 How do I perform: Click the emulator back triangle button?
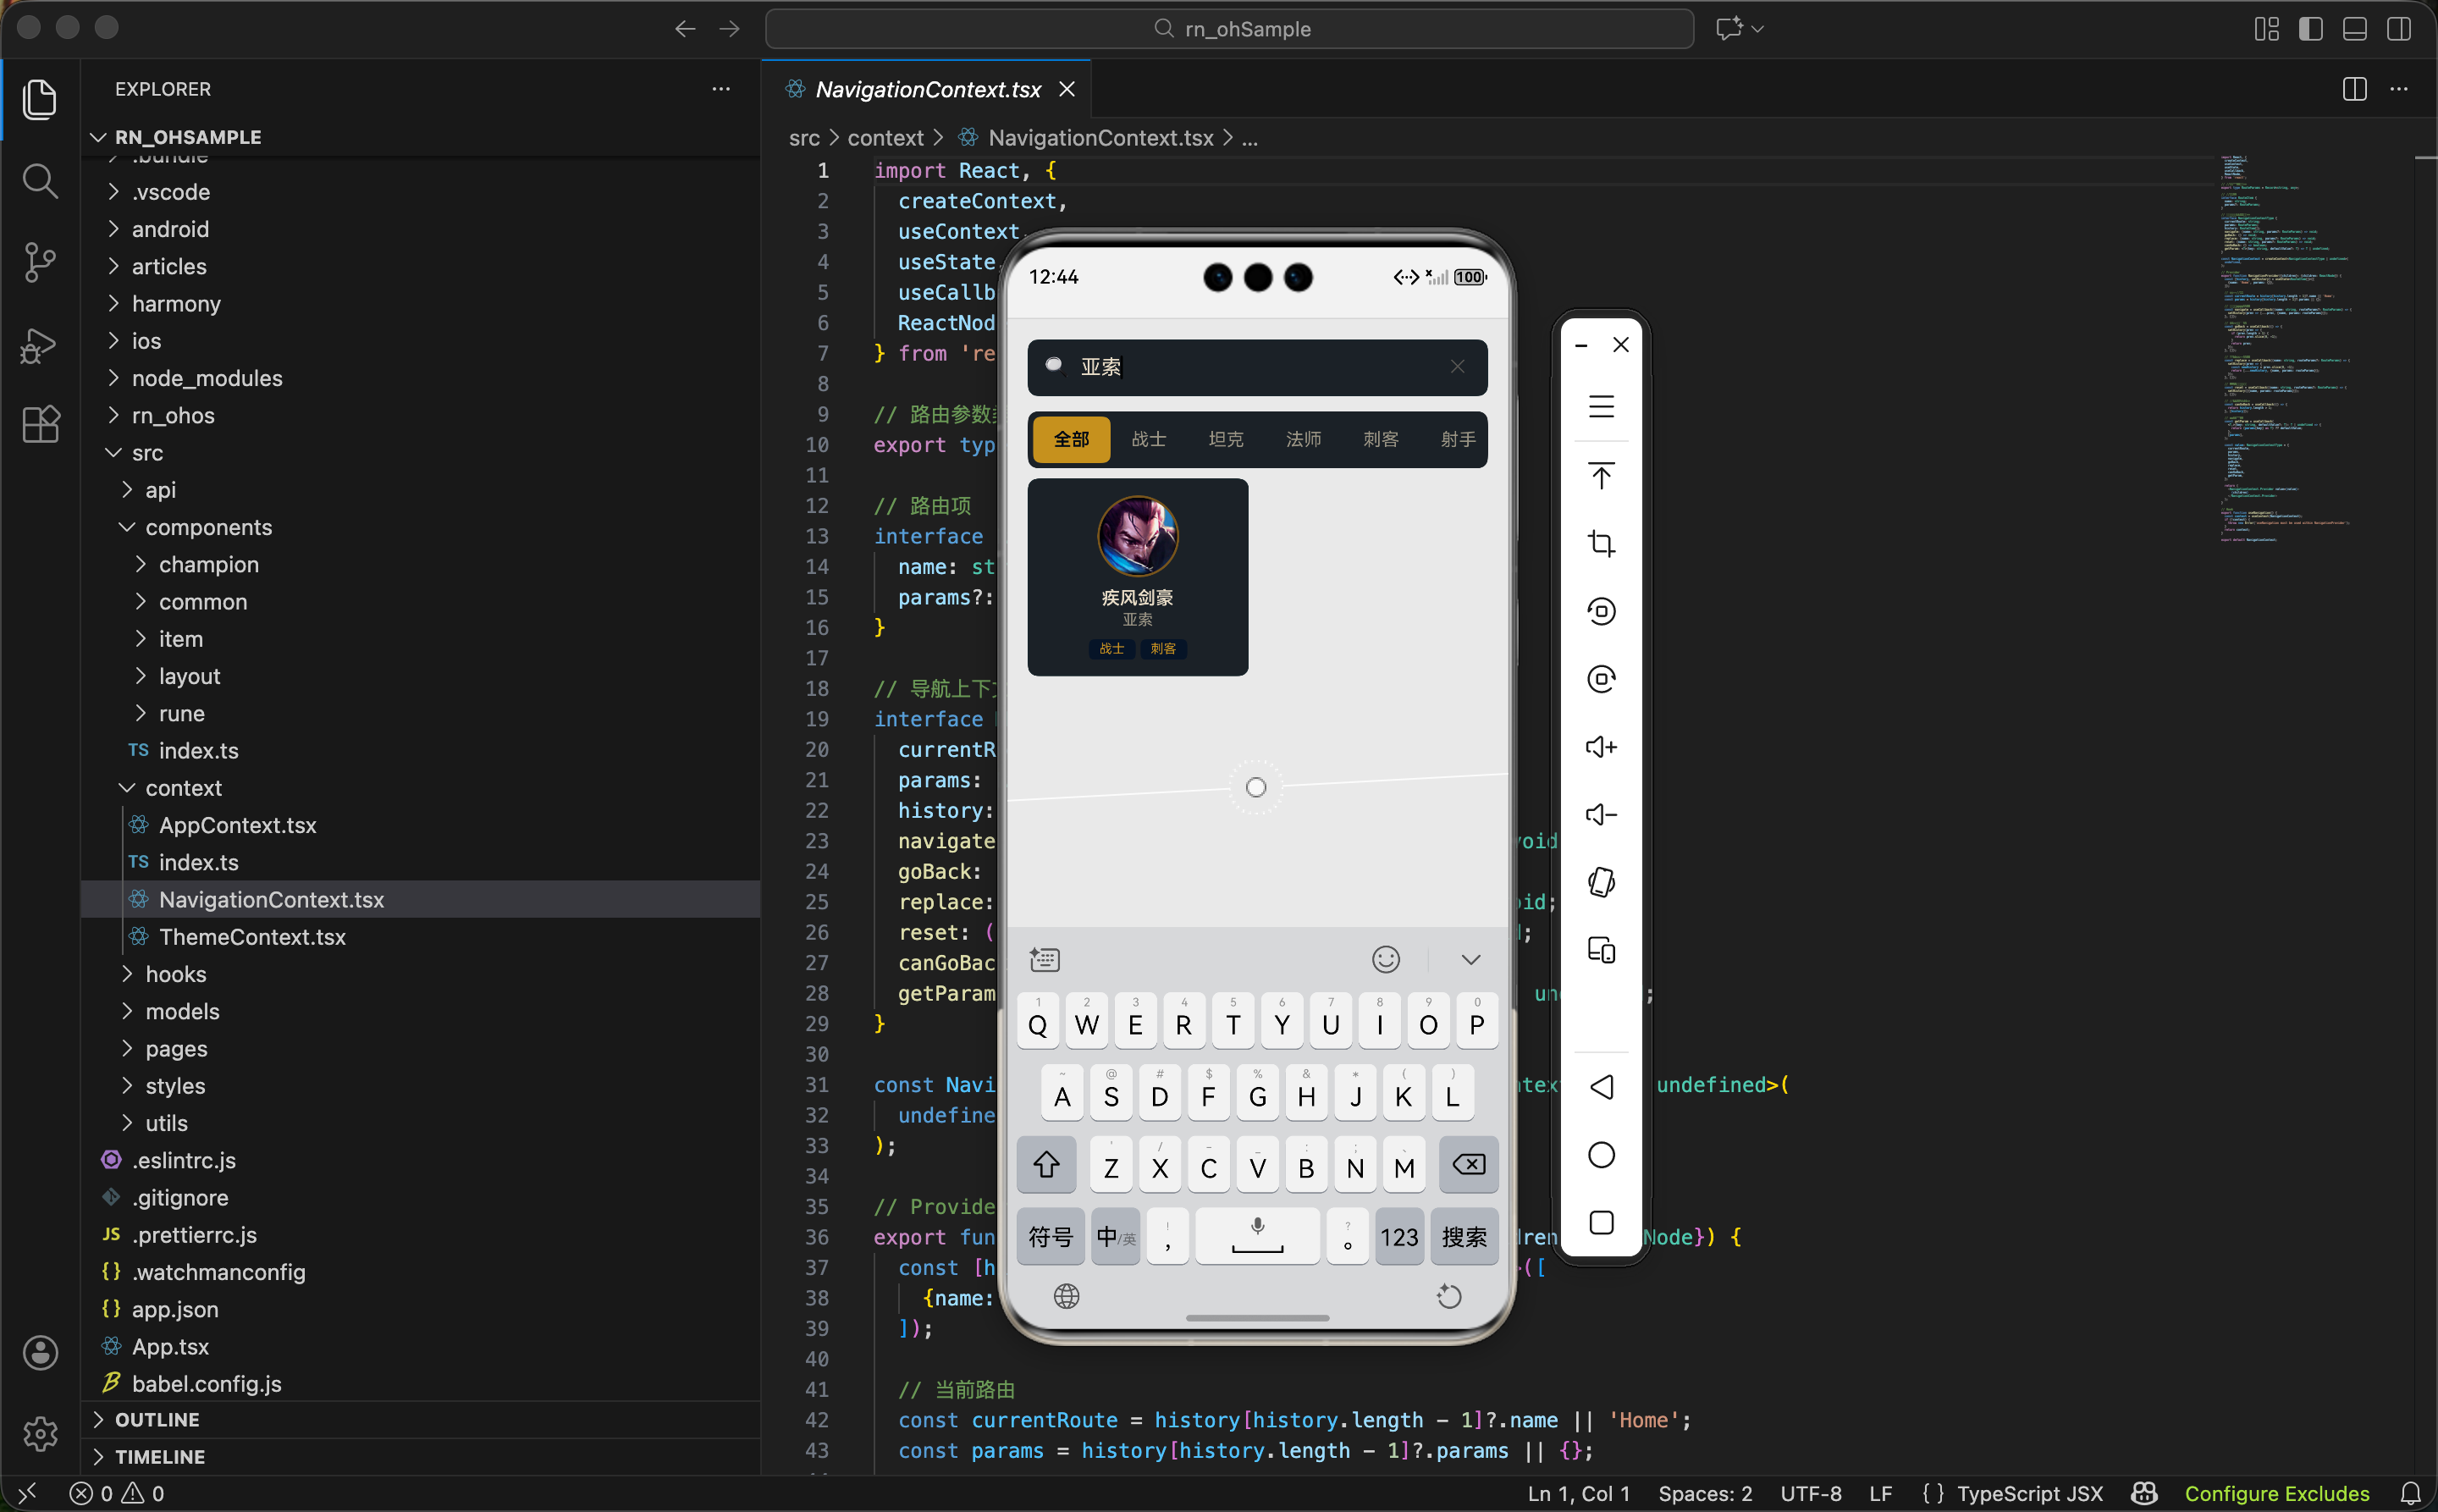[1601, 1087]
